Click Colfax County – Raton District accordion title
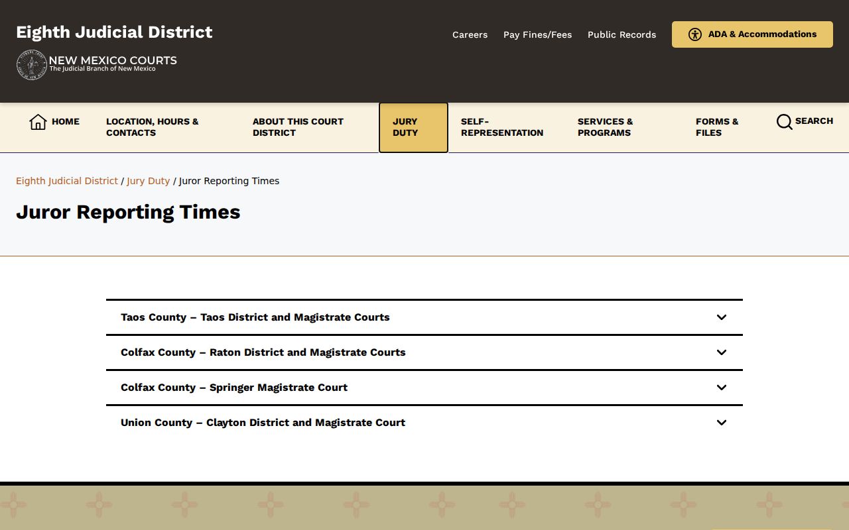This screenshot has width=849, height=530. coord(263,352)
